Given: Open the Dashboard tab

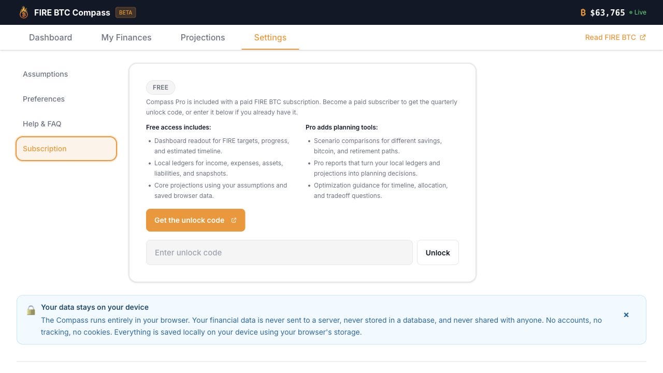Looking at the screenshot, I should point(51,37).
